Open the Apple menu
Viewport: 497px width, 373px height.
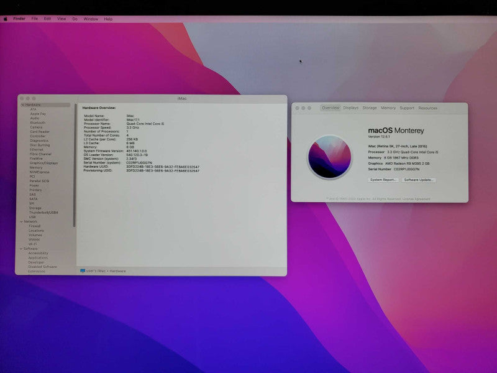[x=6, y=19]
